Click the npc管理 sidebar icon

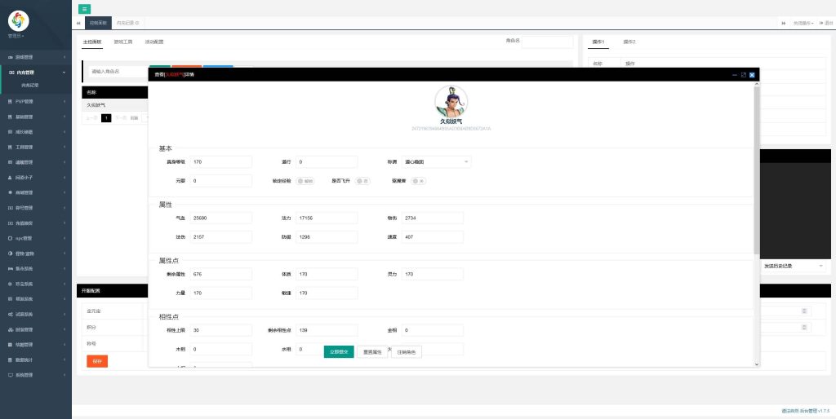pyautogui.click(x=10, y=238)
